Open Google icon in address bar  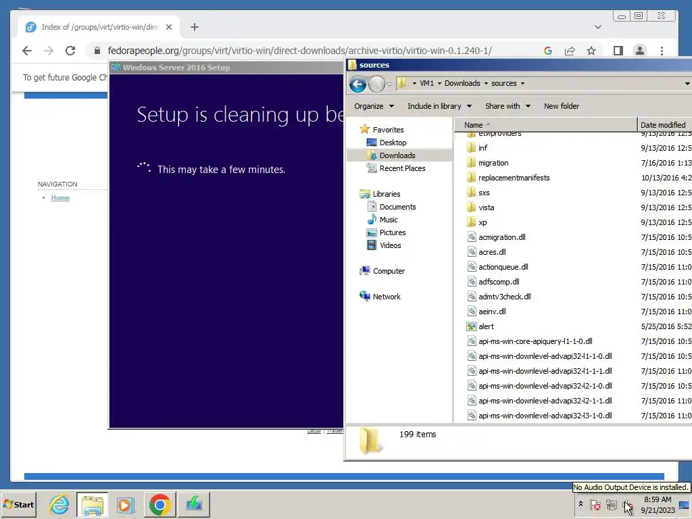point(547,51)
